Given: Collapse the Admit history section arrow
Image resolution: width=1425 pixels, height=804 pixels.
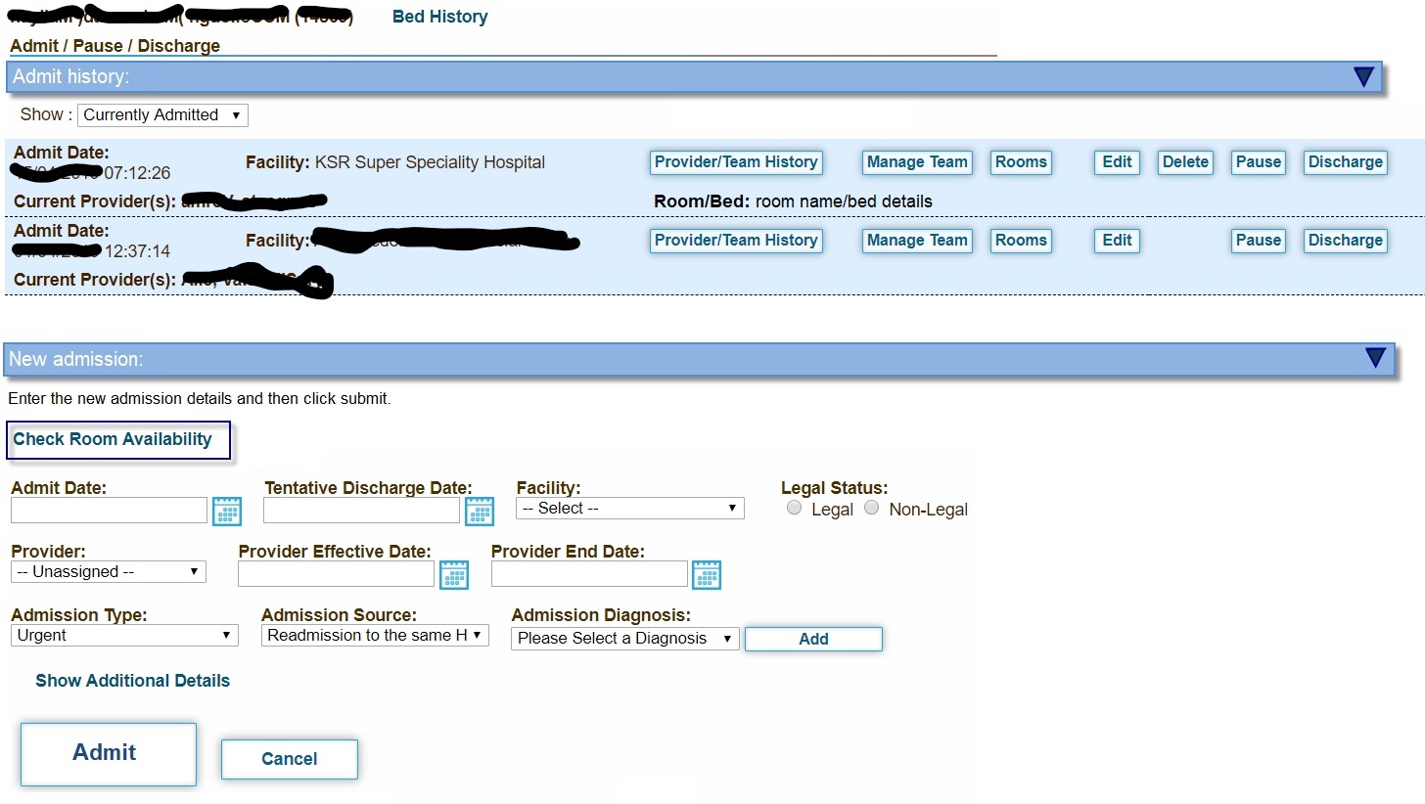Looking at the screenshot, I should point(1363,77).
